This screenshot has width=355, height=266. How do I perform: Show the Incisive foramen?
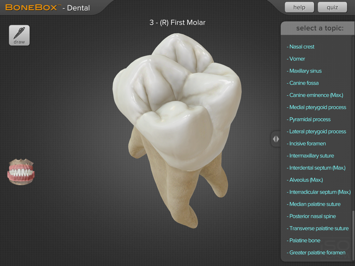click(306, 143)
